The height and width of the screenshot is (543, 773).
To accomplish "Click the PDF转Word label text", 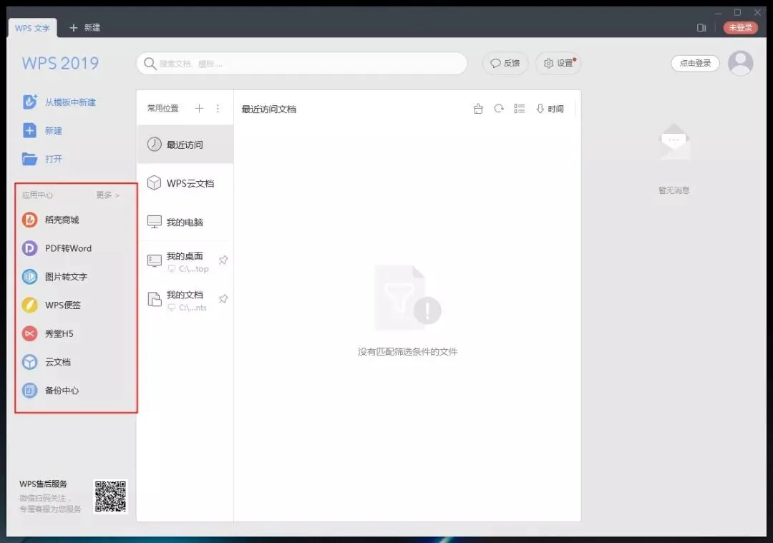I will 69,248.
